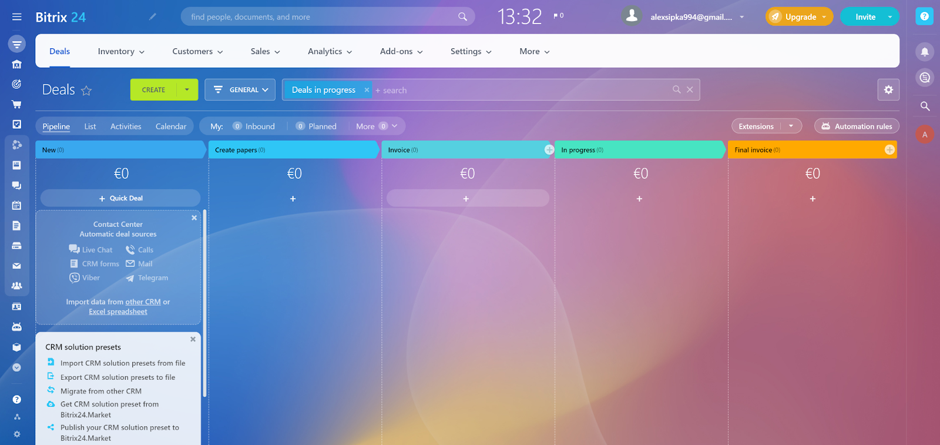Open the GENERAL pipeline dropdown
The height and width of the screenshot is (445, 940).
pyautogui.click(x=240, y=90)
